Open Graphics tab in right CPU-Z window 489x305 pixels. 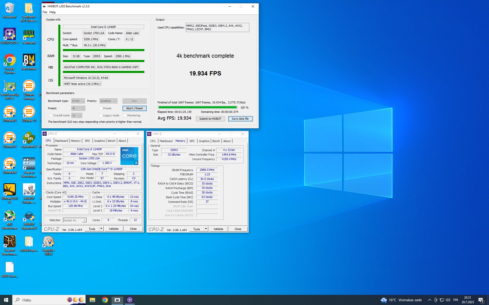coord(204,141)
